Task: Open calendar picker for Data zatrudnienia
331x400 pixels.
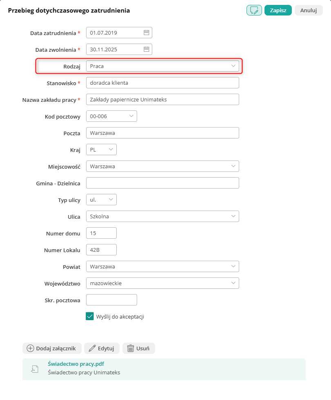Action: [x=146, y=33]
